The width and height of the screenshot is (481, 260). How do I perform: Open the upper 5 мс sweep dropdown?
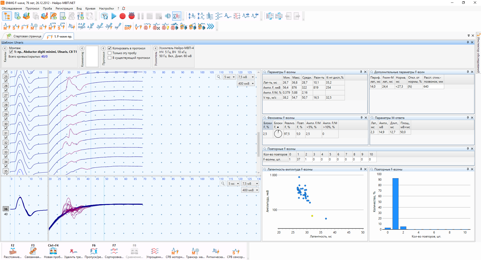(229, 77)
